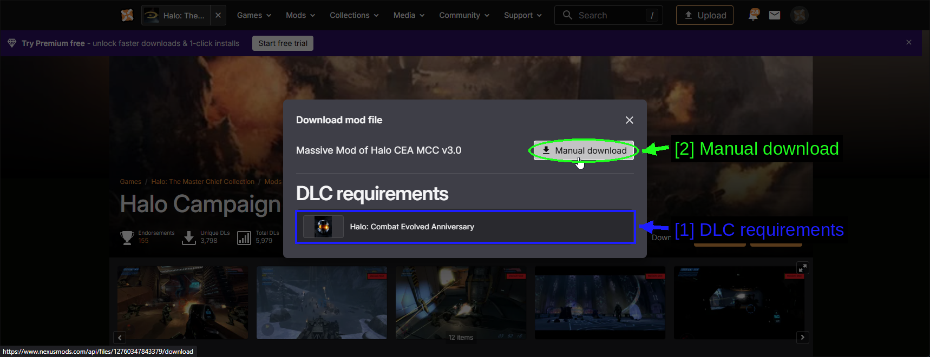
Task: Click the Unique DLs download icon
Action: tap(189, 238)
